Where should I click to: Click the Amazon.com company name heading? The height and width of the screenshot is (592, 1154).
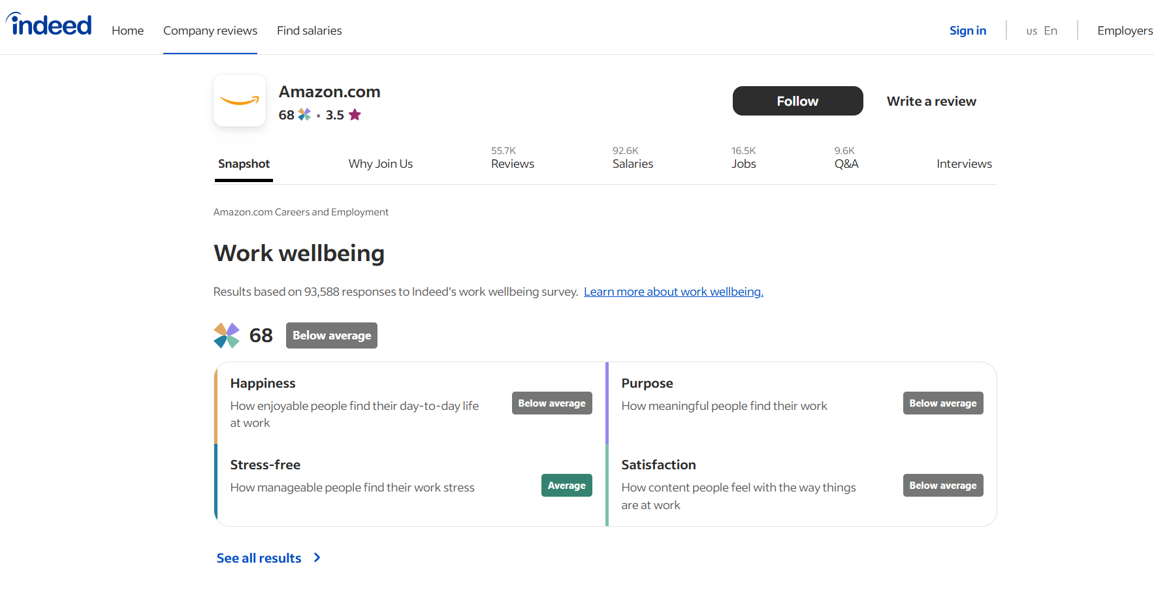click(330, 92)
